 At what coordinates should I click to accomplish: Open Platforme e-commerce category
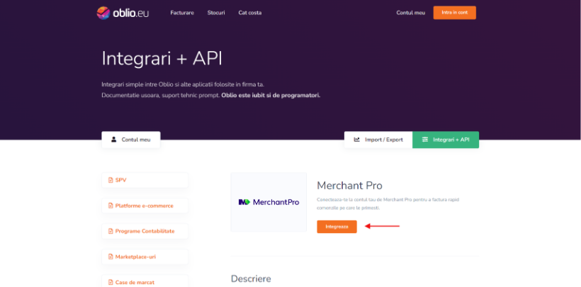[145, 206]
